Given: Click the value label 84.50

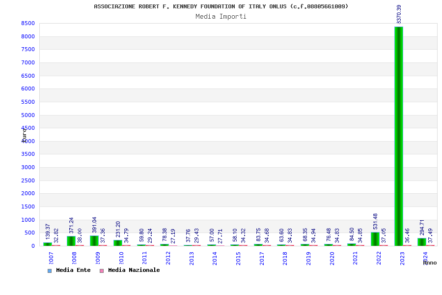Looking at the screenshot, I should point(352,235).
